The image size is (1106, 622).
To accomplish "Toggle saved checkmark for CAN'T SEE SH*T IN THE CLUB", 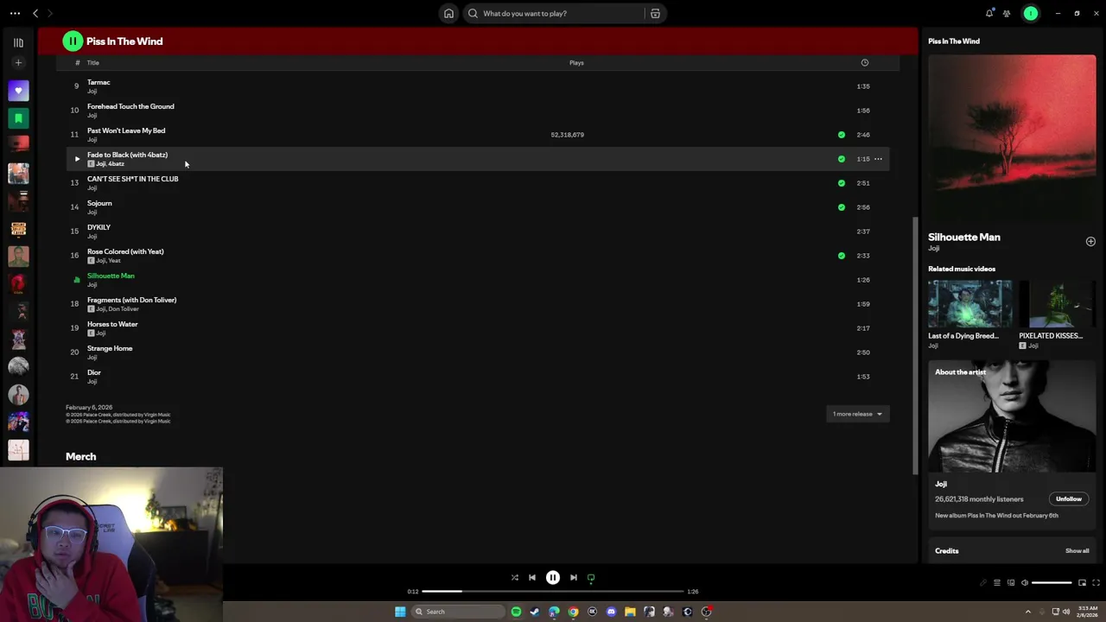I will (842, 183).
